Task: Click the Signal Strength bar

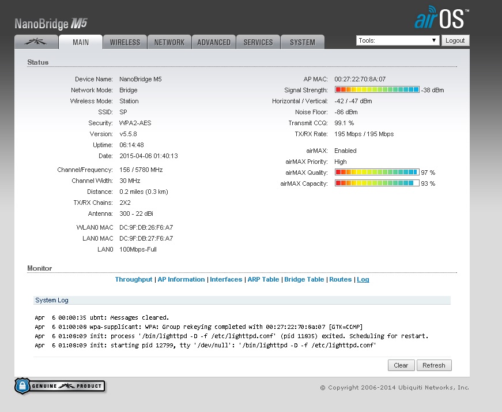Action: point(377,89)
